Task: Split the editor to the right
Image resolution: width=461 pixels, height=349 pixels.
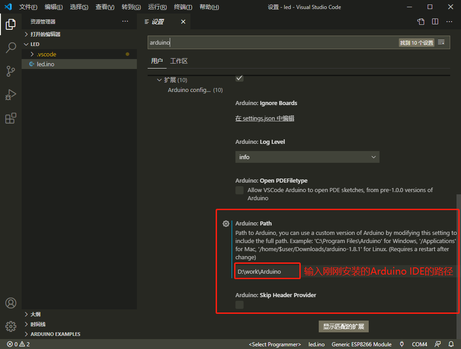Action: (x=435, y=22)
